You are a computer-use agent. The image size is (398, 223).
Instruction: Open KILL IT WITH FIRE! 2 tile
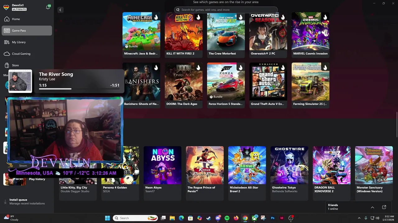pyautogui.click(x=184, y=35)
